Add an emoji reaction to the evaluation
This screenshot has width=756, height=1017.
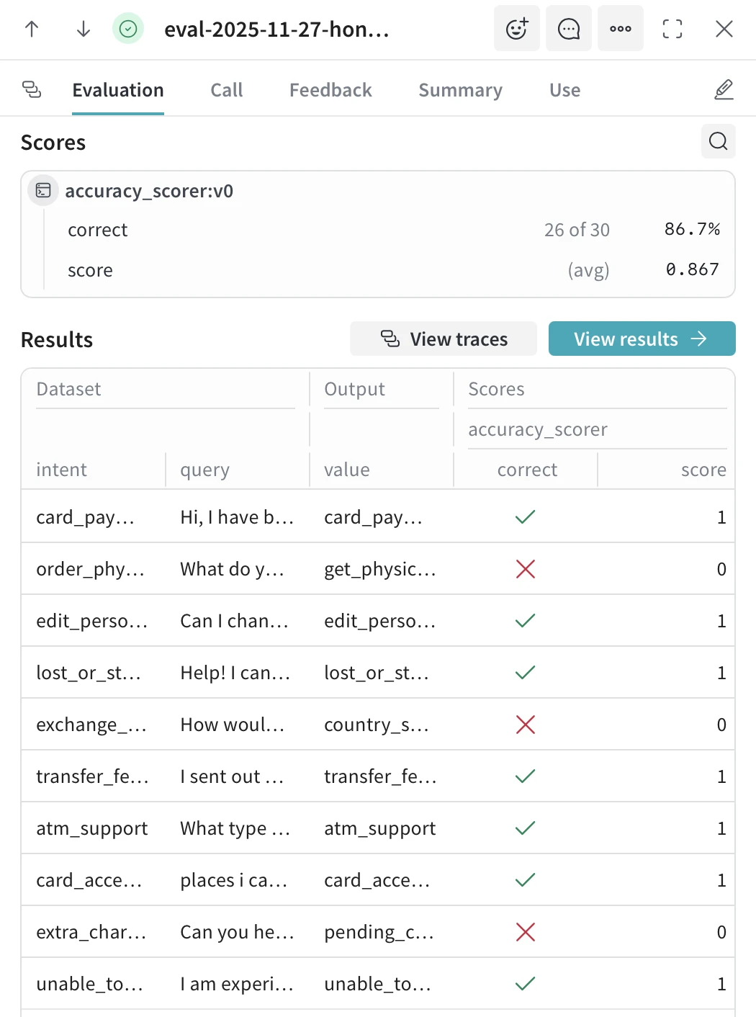516,30
